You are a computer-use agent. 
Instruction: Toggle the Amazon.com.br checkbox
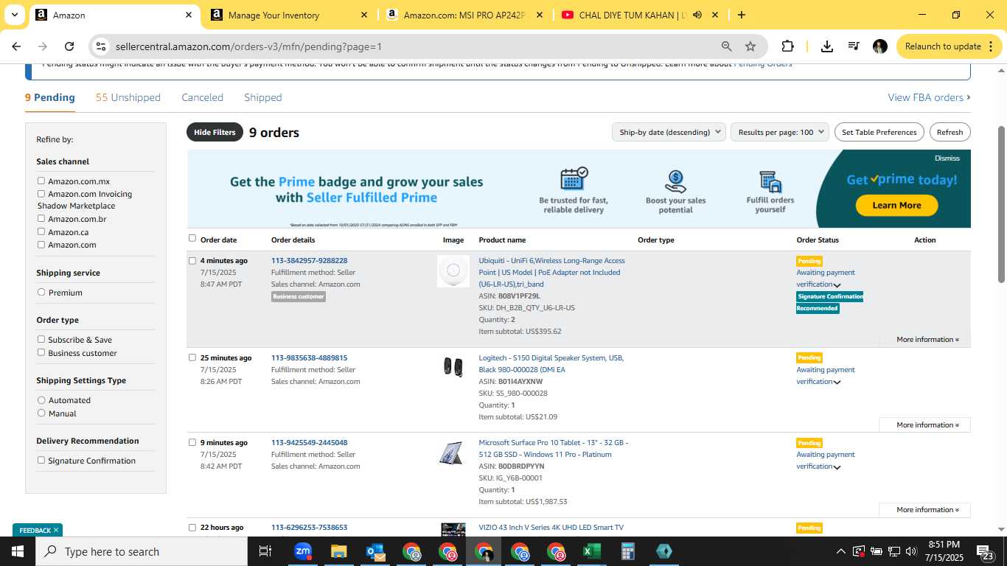click(41, 218)
